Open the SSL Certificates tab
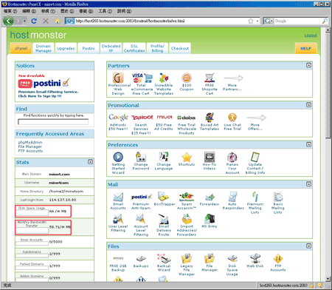 pyautogui.click(x=134, y=48)
